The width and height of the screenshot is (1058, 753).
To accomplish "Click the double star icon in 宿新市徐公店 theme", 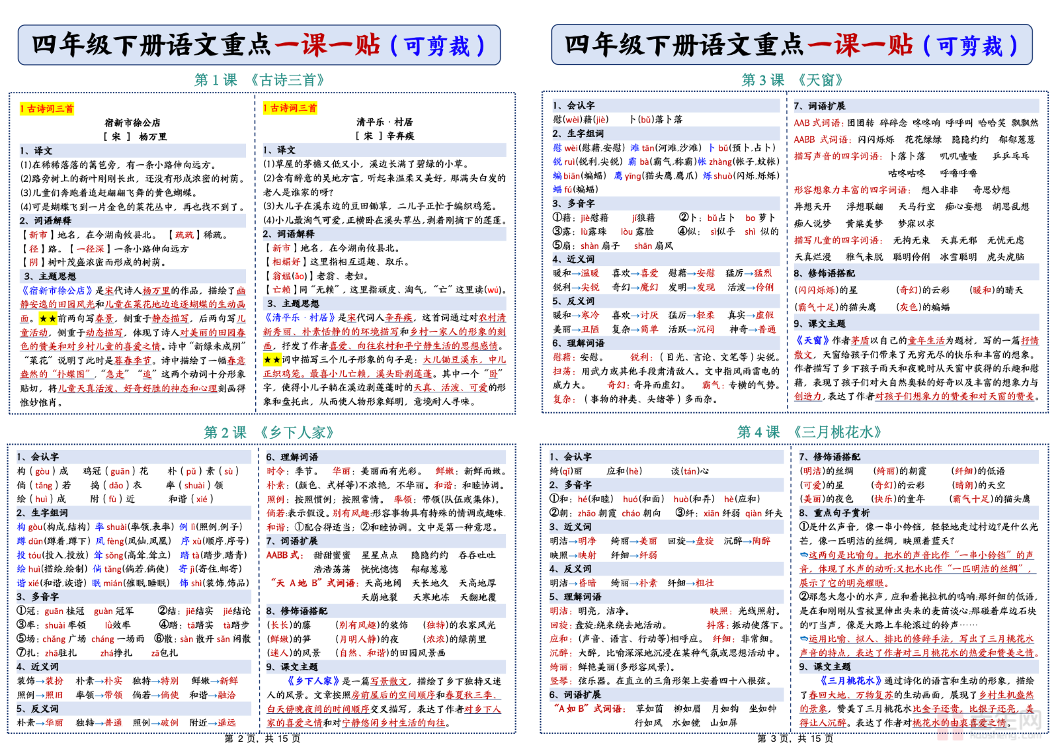I will [48, 318].
